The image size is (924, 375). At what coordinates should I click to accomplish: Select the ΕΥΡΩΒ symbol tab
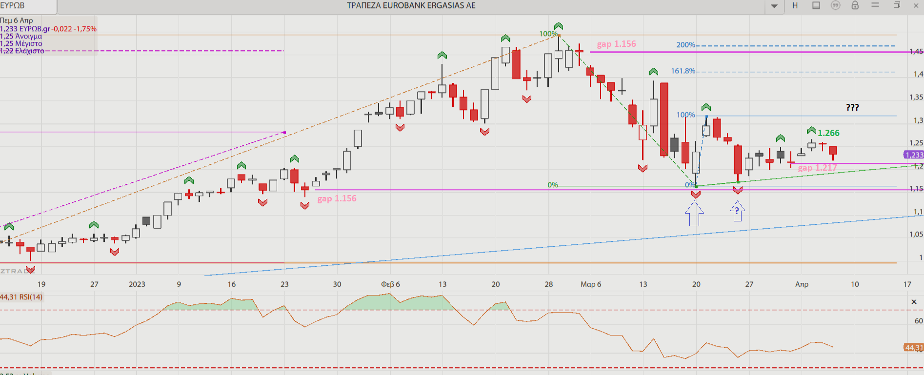click(13, 5)
